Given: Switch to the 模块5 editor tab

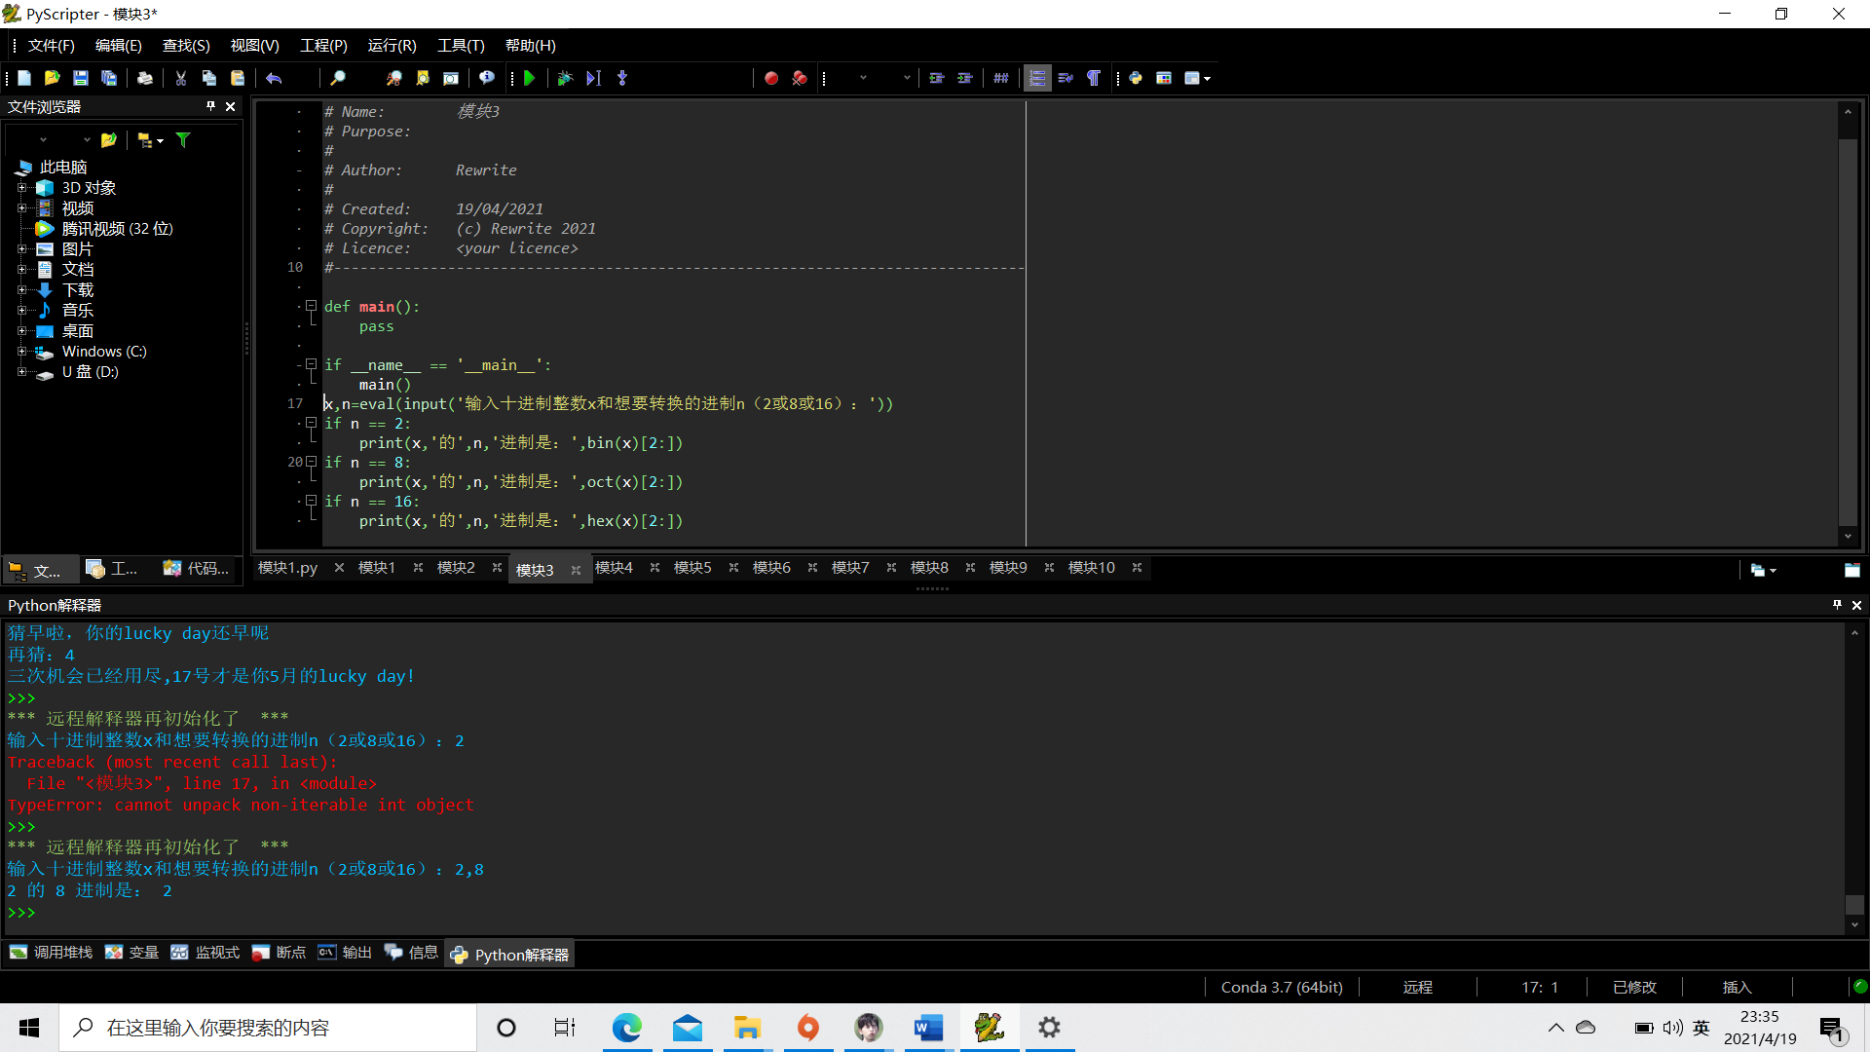Looking at the screenshot, I should coord(692,568).
